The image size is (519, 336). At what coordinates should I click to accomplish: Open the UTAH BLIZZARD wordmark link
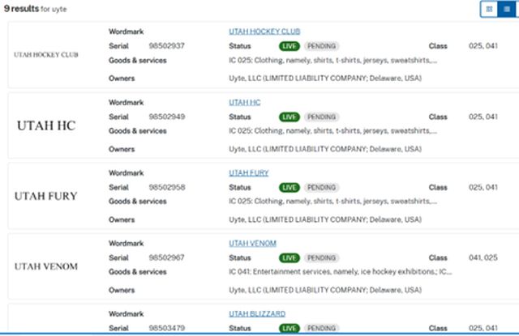[256, 313]
